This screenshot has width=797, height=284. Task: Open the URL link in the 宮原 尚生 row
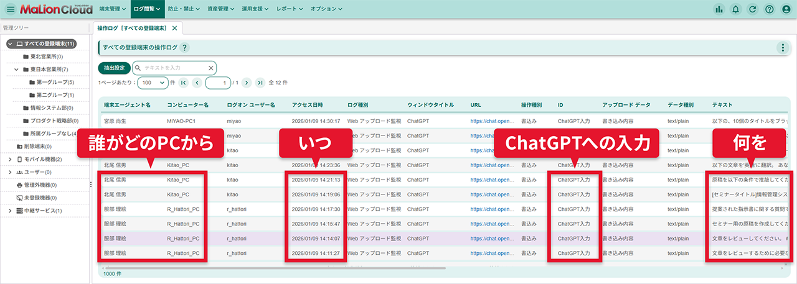tap(493, 121)
